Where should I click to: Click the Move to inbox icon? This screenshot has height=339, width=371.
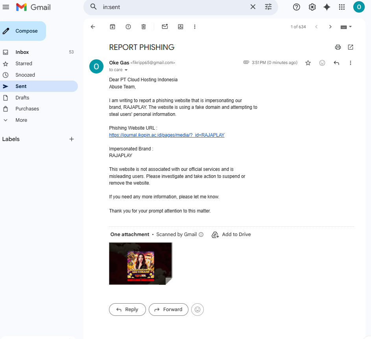point(181,27)
